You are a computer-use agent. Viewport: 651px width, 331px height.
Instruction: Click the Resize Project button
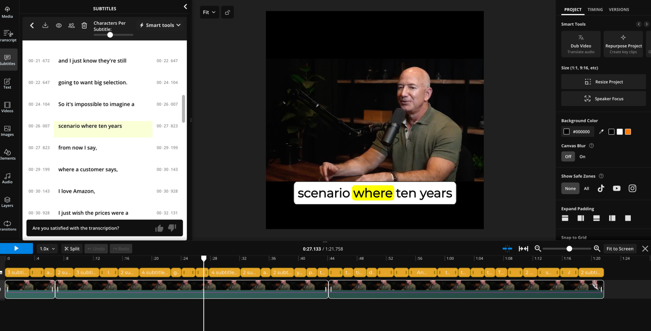click(x=604, y=82)
